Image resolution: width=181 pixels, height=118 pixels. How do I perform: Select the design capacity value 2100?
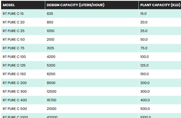[x=51, y=39]
